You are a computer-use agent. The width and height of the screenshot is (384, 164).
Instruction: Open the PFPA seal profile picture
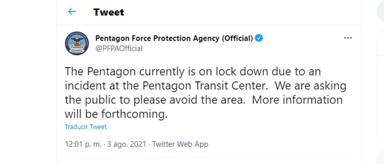(77, 43)
